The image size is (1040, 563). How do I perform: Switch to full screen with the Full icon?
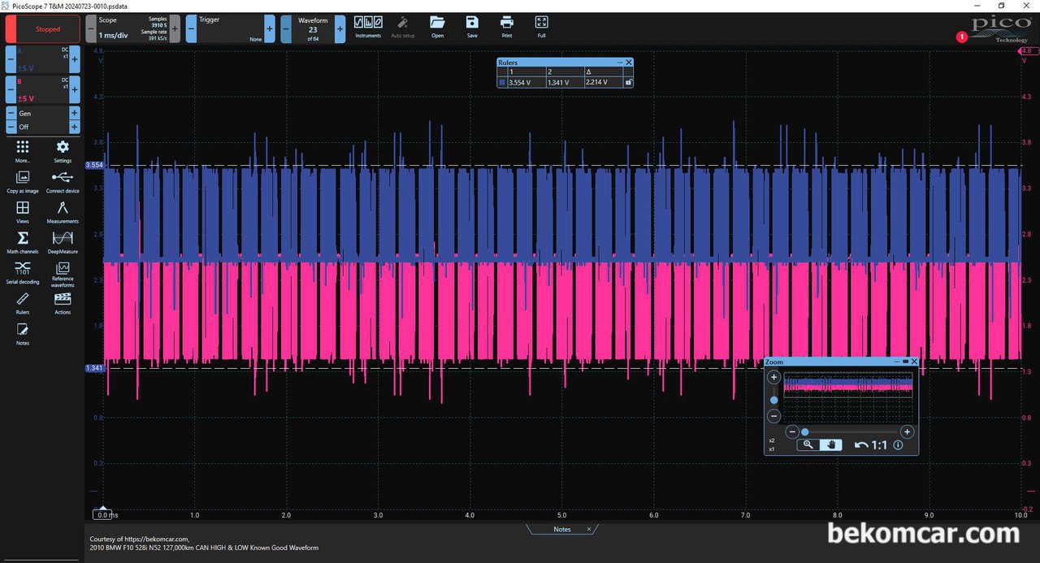542,27
